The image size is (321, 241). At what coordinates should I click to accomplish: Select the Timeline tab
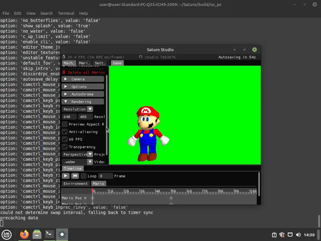[x=72, y=169]
